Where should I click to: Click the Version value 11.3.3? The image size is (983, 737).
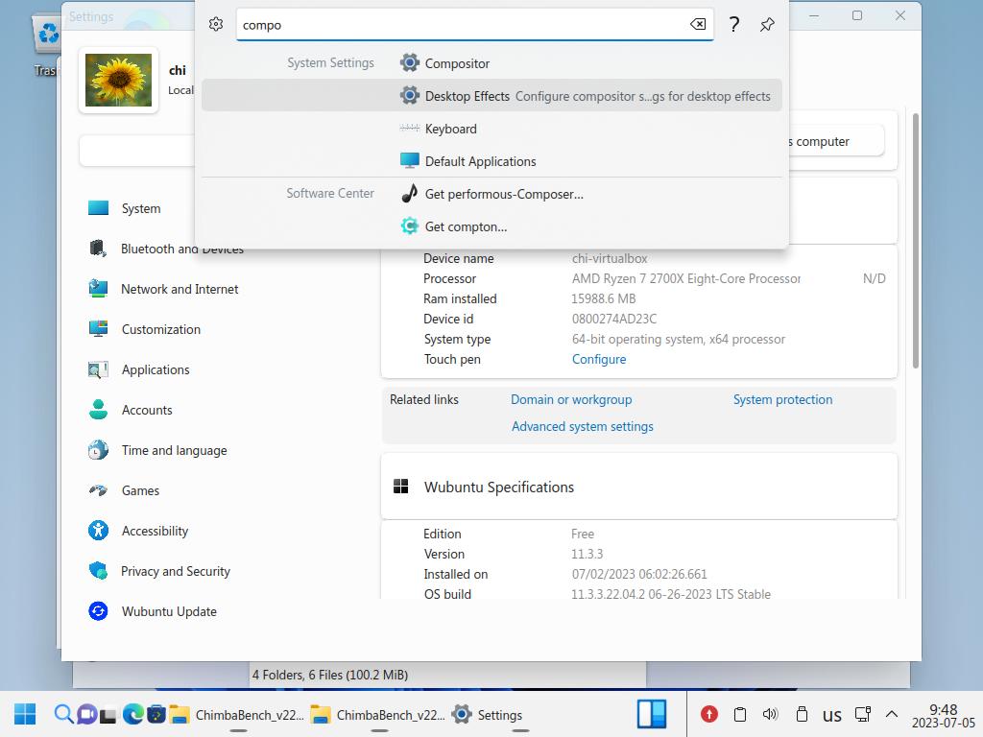pos(587,554)
